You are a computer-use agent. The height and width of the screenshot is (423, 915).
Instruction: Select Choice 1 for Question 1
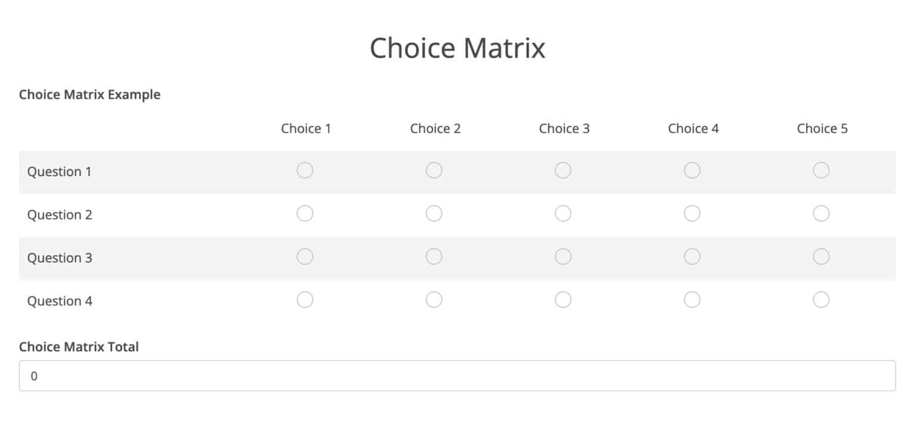click(x=305, y=170)
